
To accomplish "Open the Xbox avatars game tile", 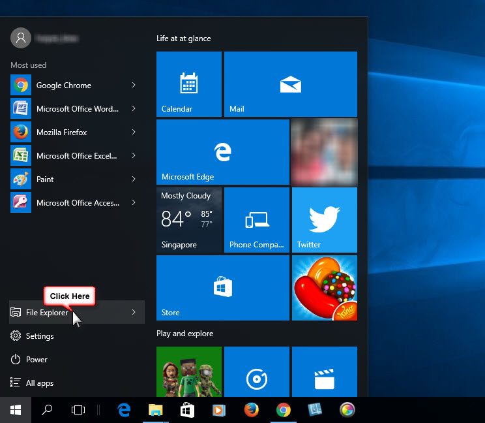I will click(189, 371).
